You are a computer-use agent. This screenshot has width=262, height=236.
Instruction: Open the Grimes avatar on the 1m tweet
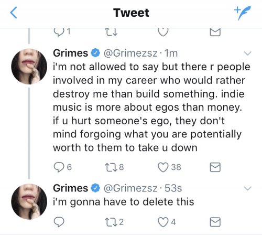click(29, 67)
